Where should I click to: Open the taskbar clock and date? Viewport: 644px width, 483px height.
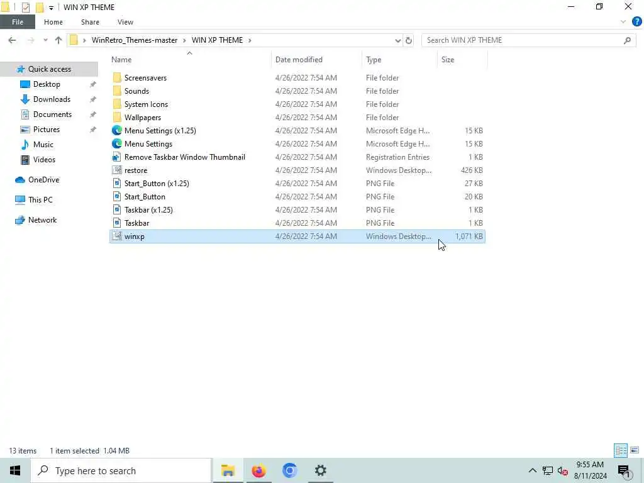point(590,470)
